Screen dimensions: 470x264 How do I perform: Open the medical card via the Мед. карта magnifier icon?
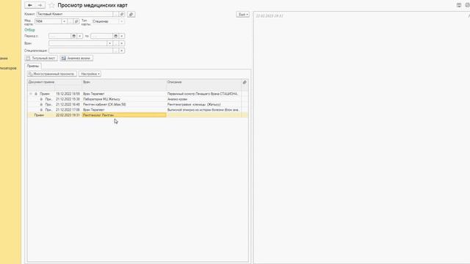tap(76, 21)
